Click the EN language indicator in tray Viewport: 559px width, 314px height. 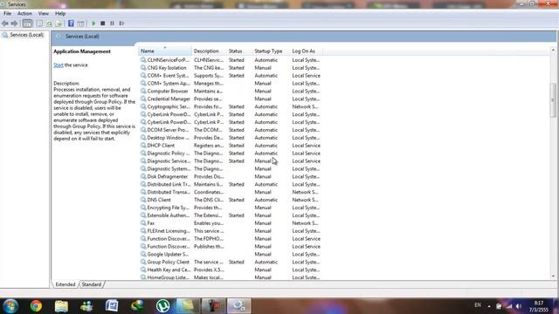pyautogui.click(x=478, y=305)
